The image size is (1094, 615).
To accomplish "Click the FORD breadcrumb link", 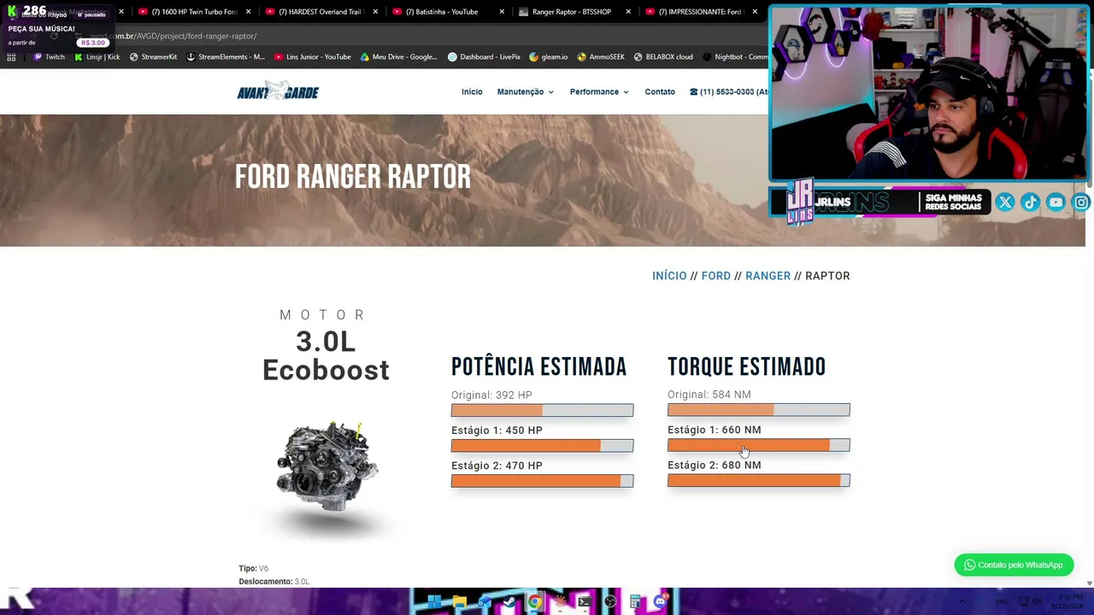I will click(x=716, y=276).
